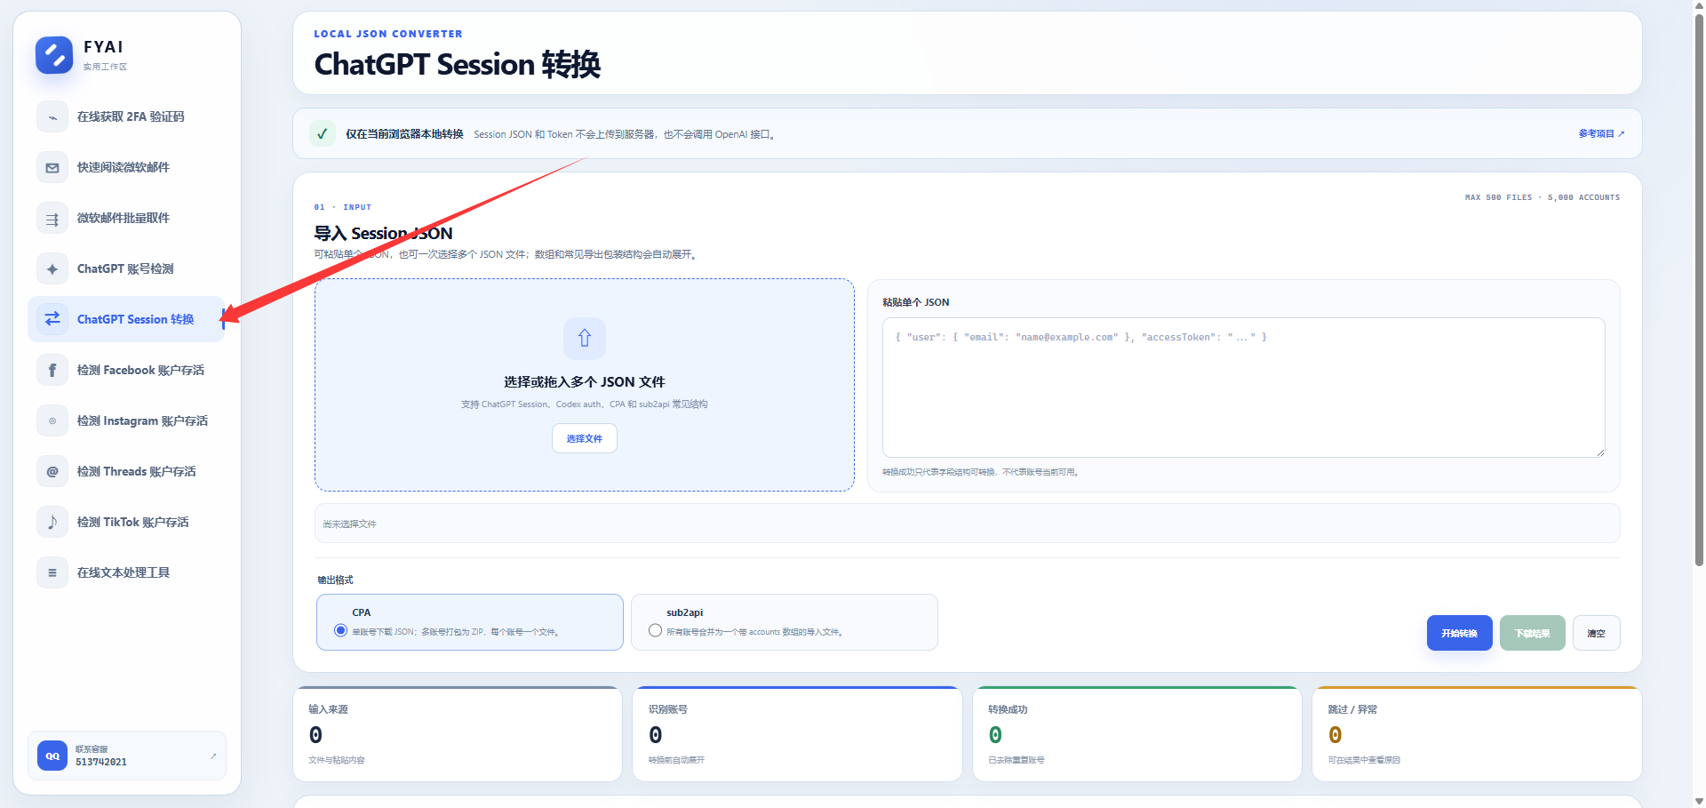
Task: Click the 开始转换 button
Action: pyautogui.click(x=1459, y=633)
